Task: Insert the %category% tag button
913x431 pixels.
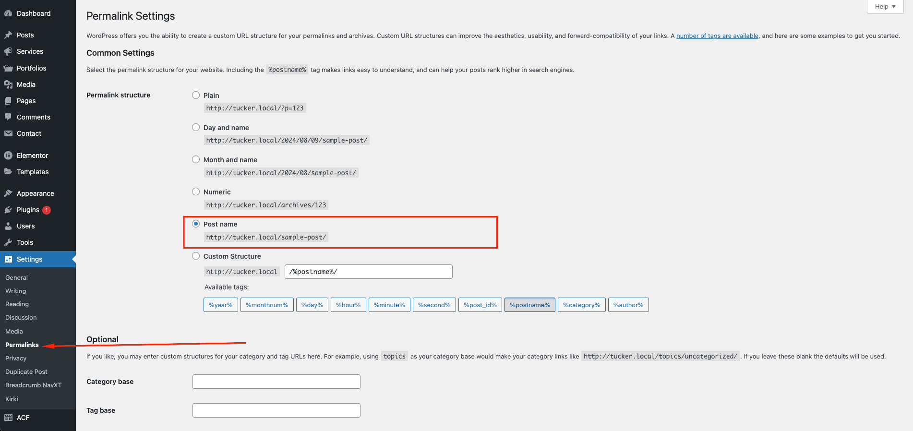Action: (x=581, y=305)
